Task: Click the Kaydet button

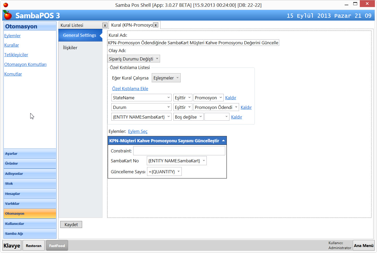Action: click(71, 225)
